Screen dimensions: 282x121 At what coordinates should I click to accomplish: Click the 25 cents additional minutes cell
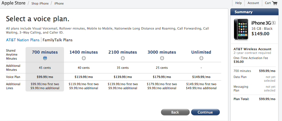[162, 68]
